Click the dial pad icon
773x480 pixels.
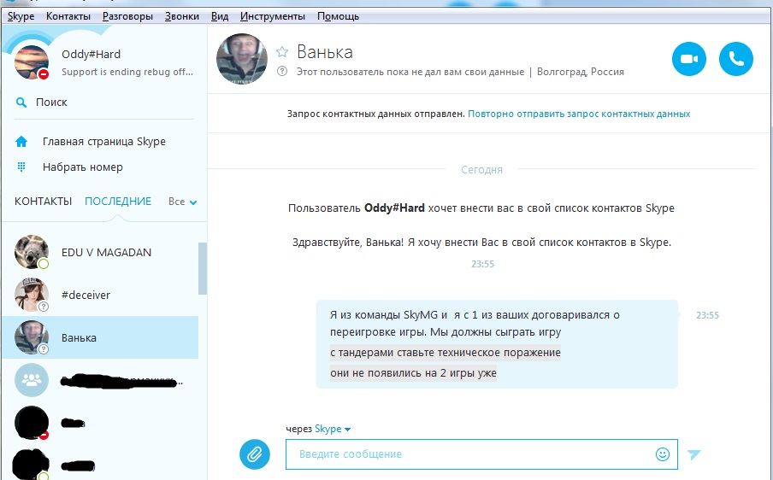(x=21, y=167)
